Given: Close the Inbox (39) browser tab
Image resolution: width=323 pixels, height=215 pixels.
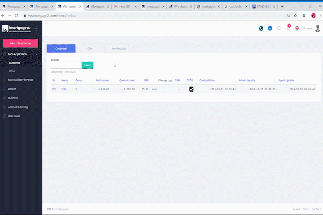Looking at the screenshot, I should point(135,7).
